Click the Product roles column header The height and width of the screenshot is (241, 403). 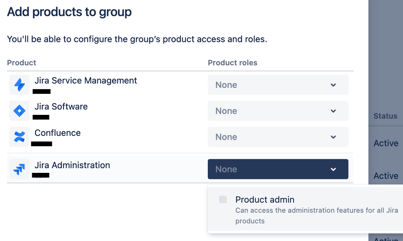(x=232, y=63)
